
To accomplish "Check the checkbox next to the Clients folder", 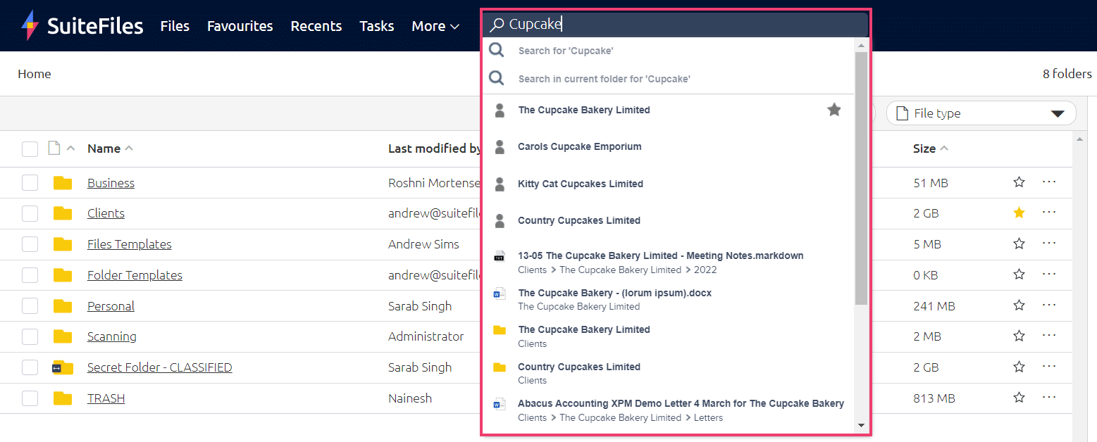I will (30, 213).
